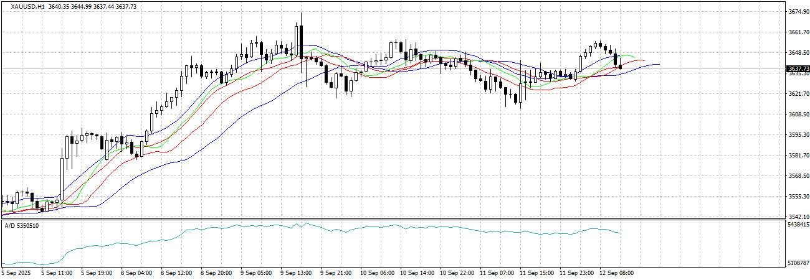Click the 11 Sep 23:00 time label

577,273
